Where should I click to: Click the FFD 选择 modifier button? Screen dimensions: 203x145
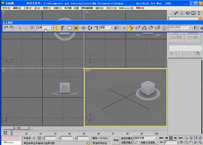click(193, 37)
